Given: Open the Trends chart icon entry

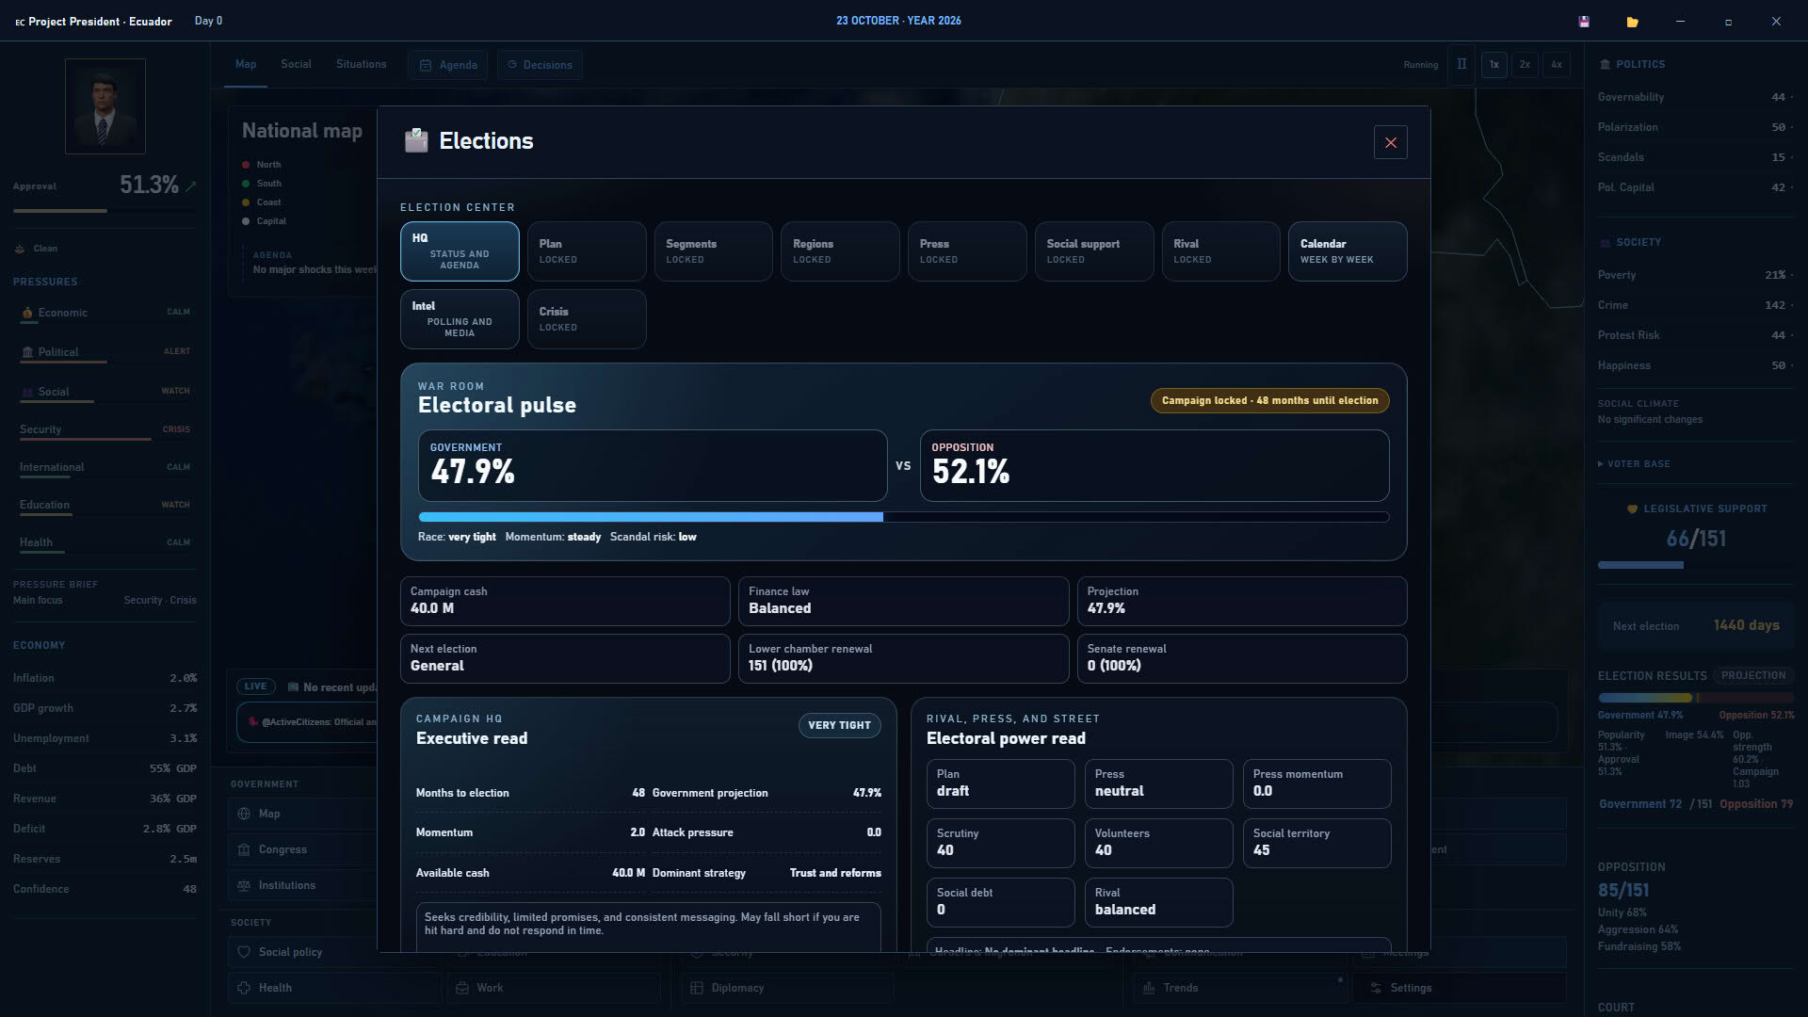Looking at the screenshot, I should click(1149, 988).
